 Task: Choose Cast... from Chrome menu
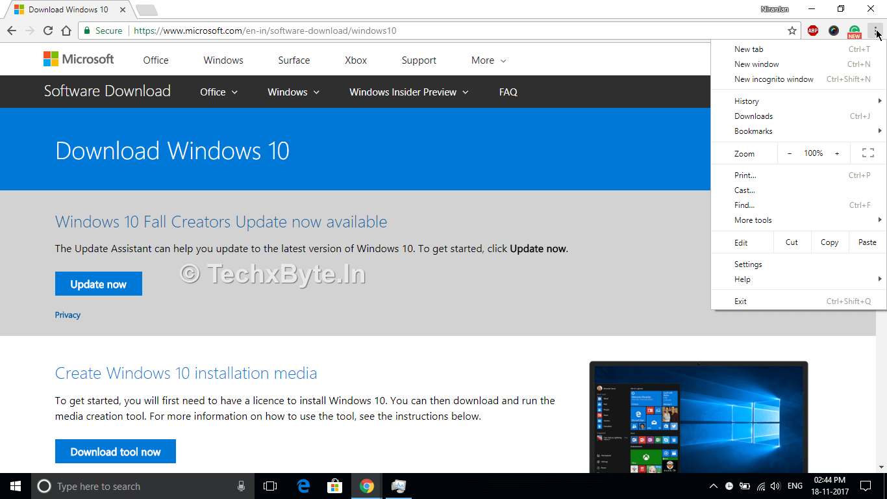pyautogui.click(x=799, y=190)
